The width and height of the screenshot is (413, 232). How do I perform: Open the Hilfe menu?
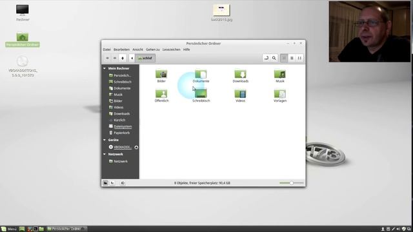point(186,50)
